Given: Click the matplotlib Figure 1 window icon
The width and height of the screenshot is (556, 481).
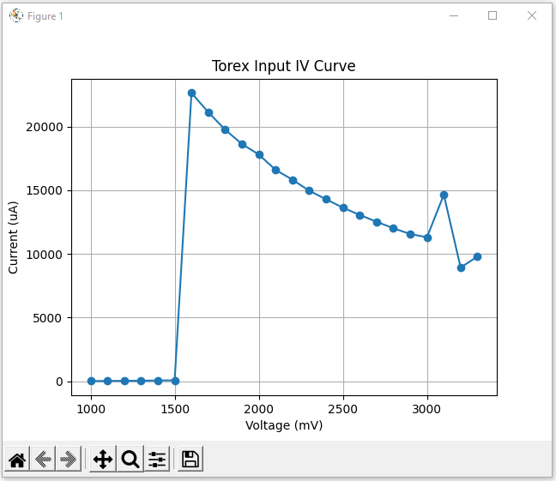Looking at the screenshot, I should [16, 16].
